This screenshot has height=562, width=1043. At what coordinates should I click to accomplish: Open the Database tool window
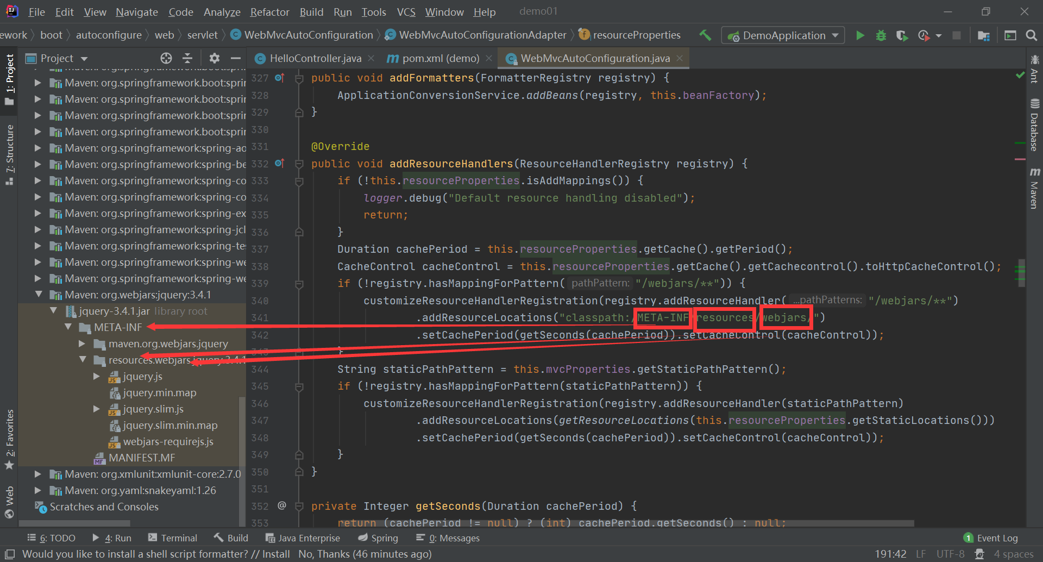(x=1034, y=125)
